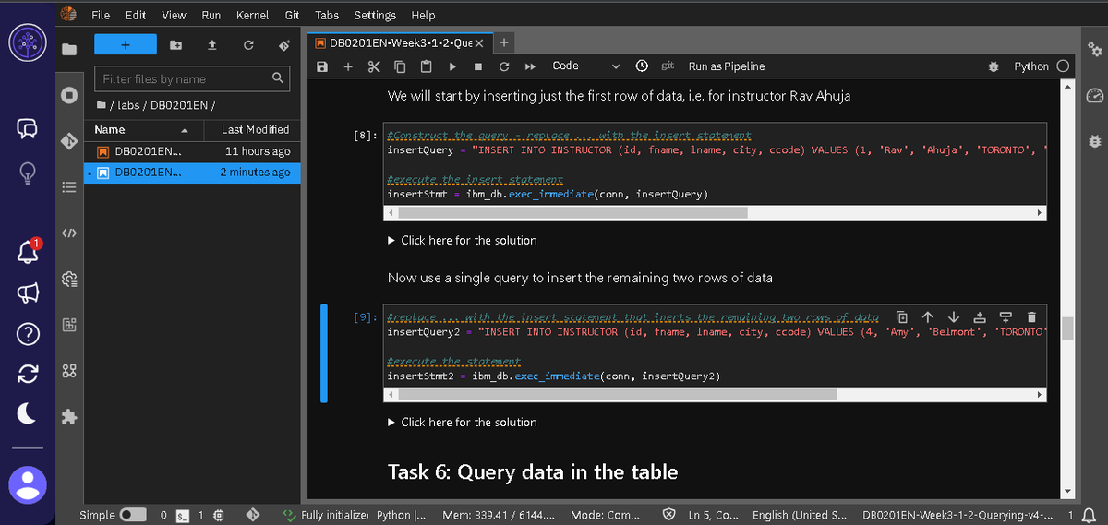
Task: Restart the kernel
Action: click(504, 66)
